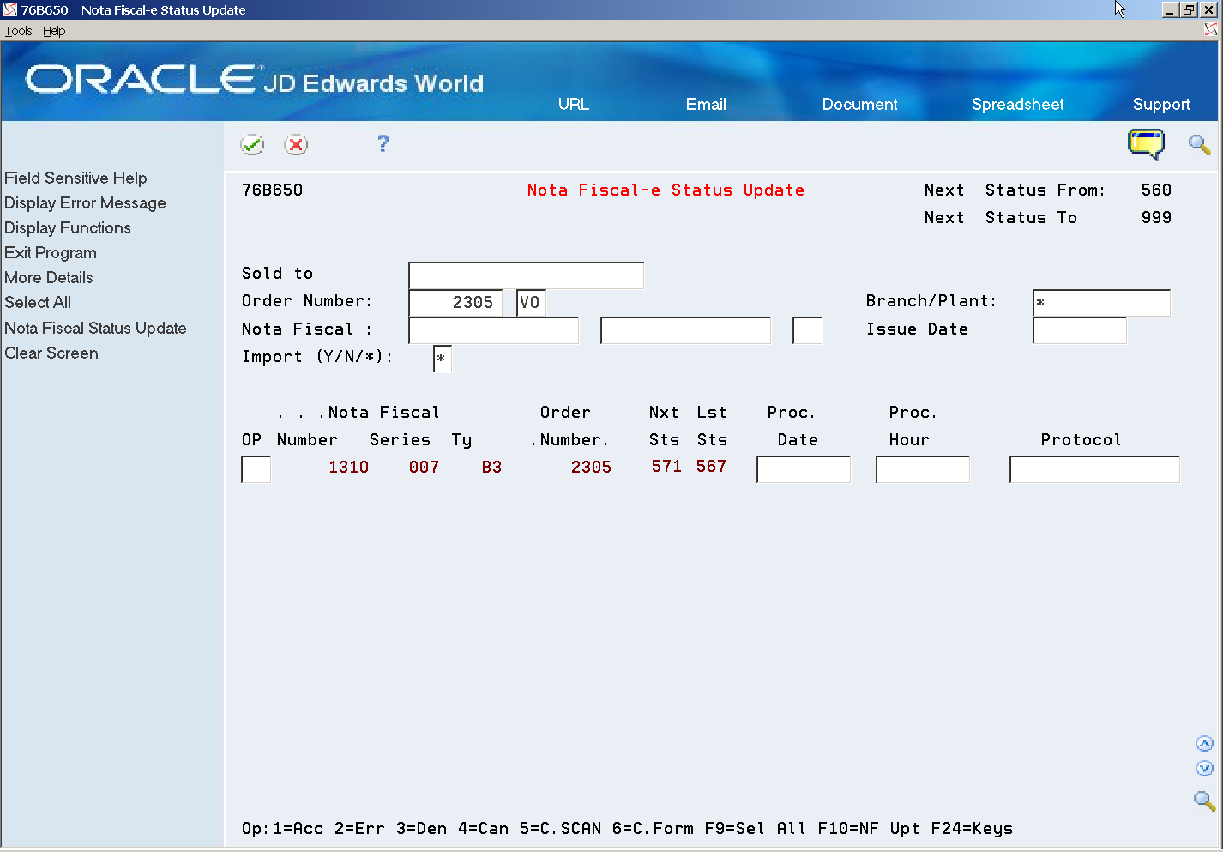Click the Proc. Date field

pos(804,469)
